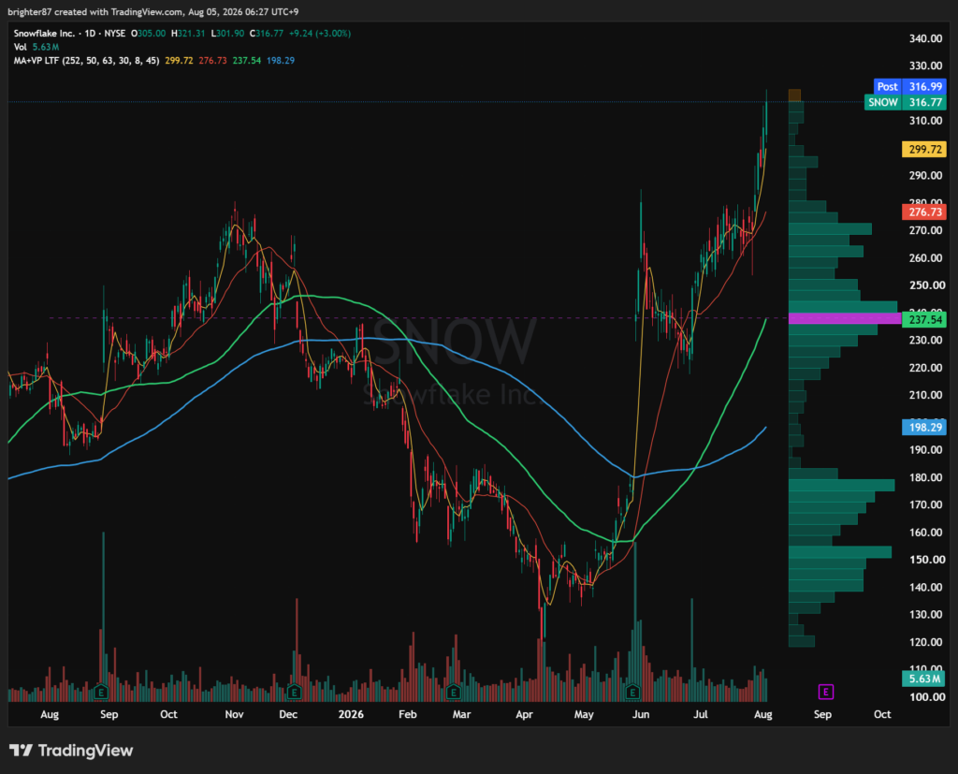Click the high value H321.31

[188, 34]
